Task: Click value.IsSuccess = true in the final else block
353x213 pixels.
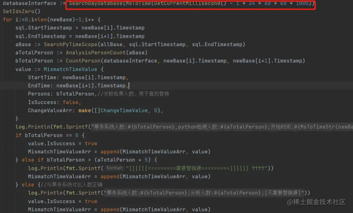Action: (63, 201)
